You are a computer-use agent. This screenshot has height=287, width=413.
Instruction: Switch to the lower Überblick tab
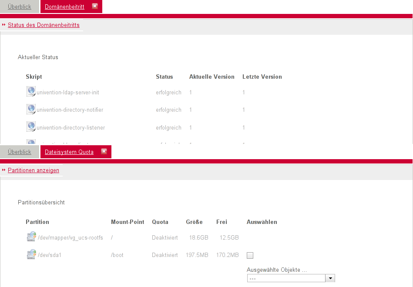tap(20, 152)
